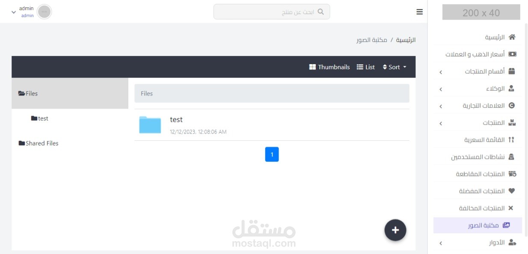Click the round plus add button
This screenshot has width=528, height=254.
point(395,230)
